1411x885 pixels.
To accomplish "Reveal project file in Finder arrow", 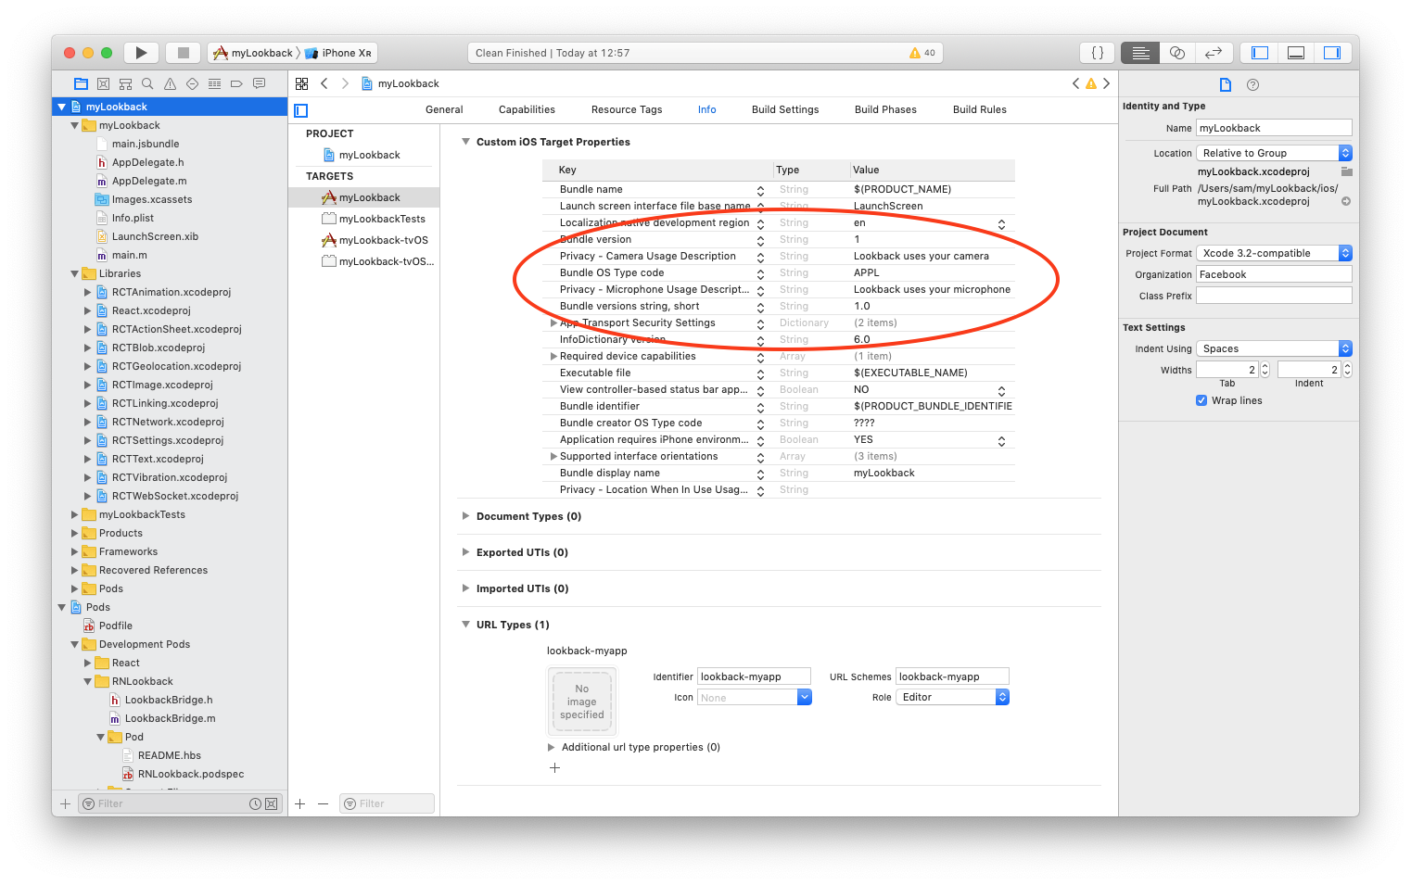I will (x=1346, y=201).
